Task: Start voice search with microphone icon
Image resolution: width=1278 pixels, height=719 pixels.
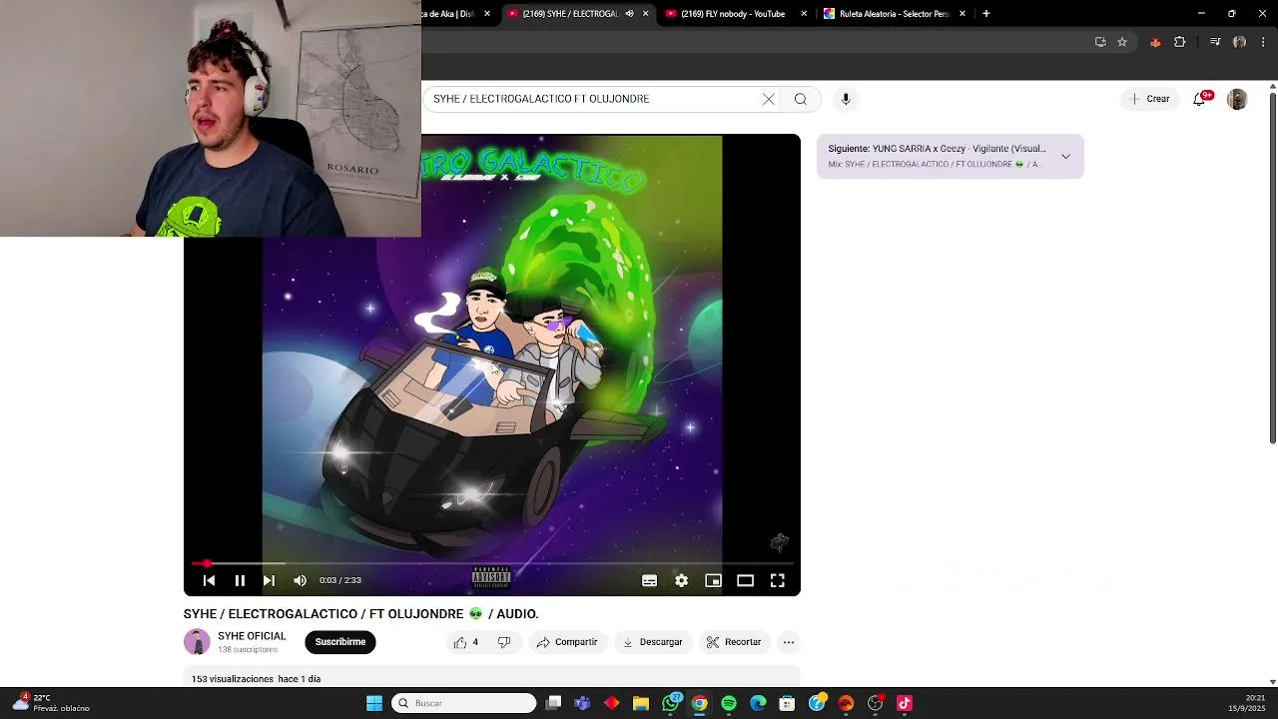Action: click(x=846, y=99)
